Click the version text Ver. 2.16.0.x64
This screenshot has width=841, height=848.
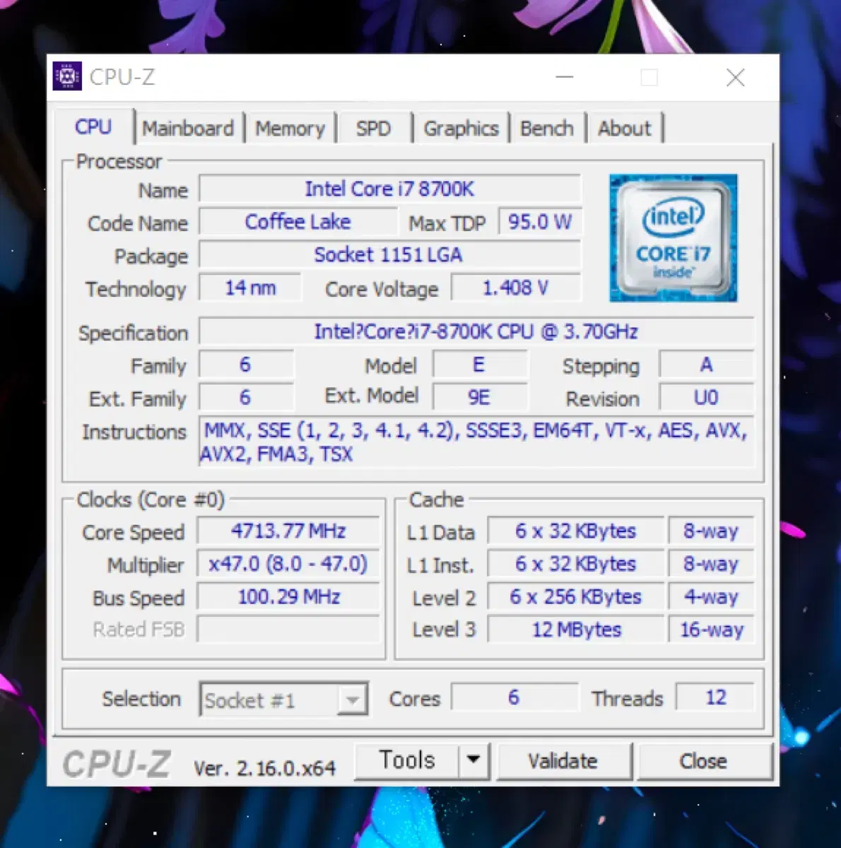(265, 768)
